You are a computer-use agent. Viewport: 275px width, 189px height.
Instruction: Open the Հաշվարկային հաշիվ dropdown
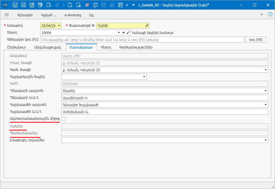(144, 77)
